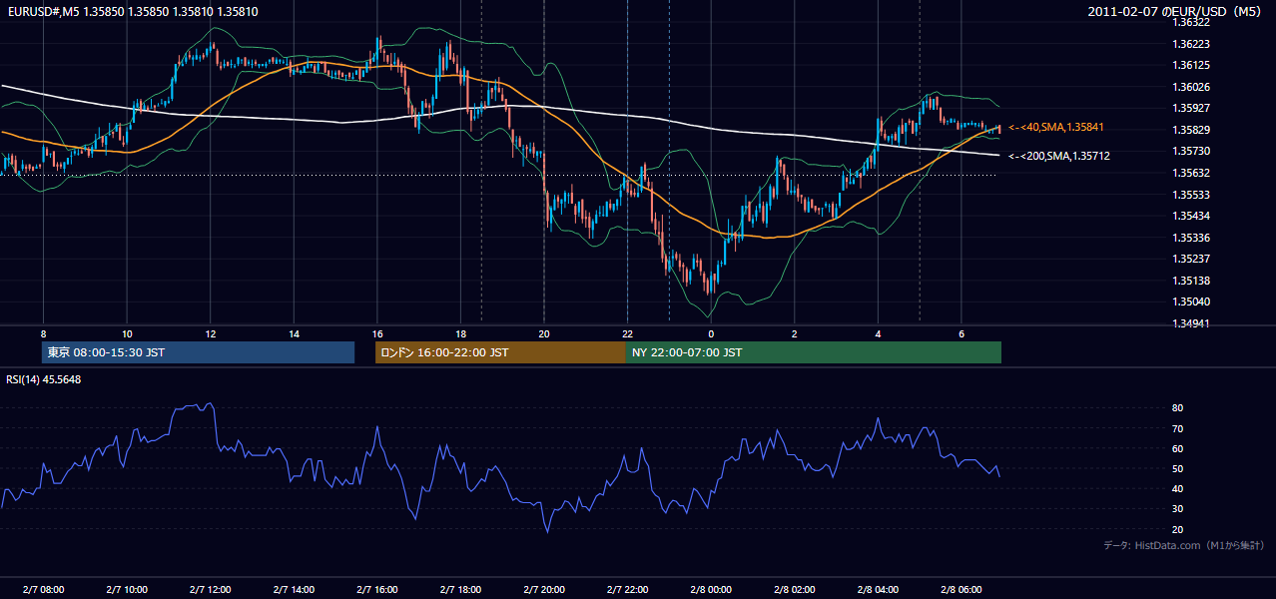Click the 2/7 18:00 bottom time label

pyautogui.click(x=460, y=590)
